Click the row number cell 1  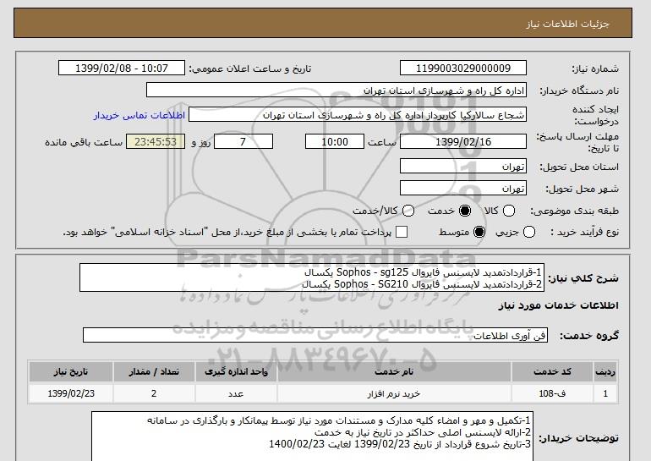coord(605,393)
